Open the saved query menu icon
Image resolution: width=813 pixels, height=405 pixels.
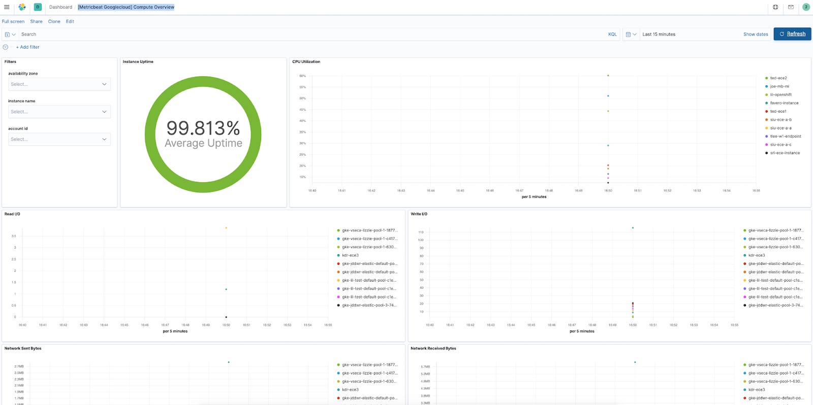coord(10,35)
